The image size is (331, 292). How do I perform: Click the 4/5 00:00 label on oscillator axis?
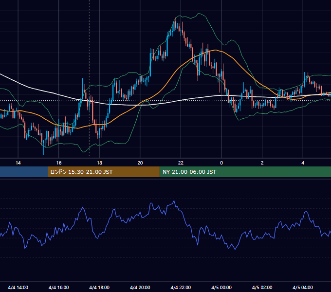[x=221, y=287]
